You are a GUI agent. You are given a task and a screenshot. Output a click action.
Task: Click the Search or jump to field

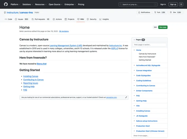(x=138, y=4)
